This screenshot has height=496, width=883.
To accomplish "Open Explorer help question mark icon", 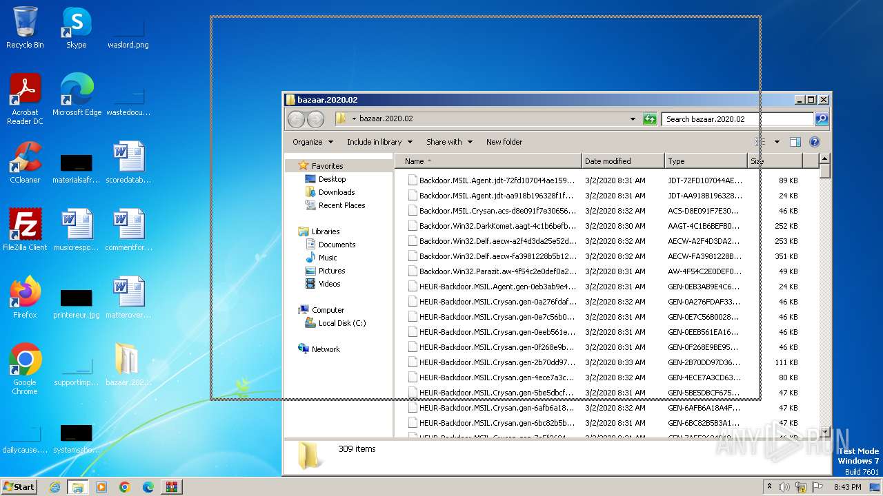I will pos(815,142).
